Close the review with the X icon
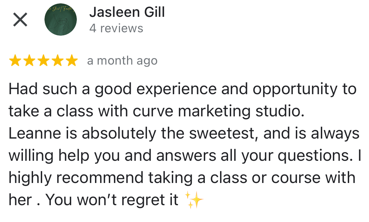Viewport: 369px width, 222px height. click(20, 20)
